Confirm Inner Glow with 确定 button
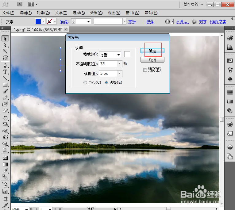 [x=152, y=51]
